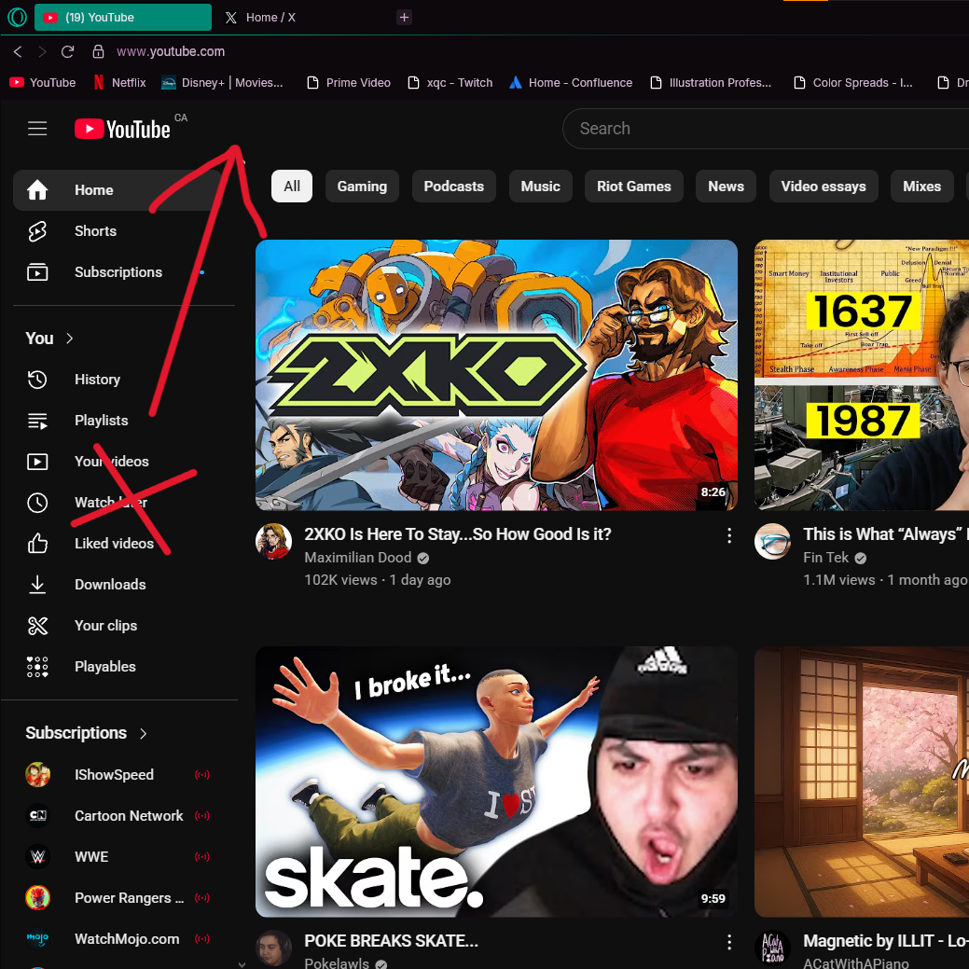Open Your clips in the sidebar

coord(105,626)
